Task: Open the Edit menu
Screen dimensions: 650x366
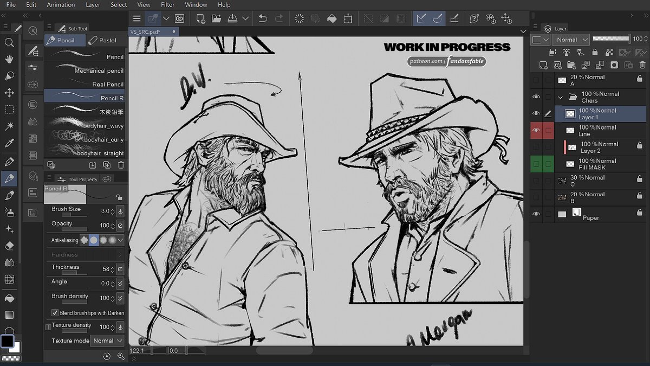Action: coord(31,4)
